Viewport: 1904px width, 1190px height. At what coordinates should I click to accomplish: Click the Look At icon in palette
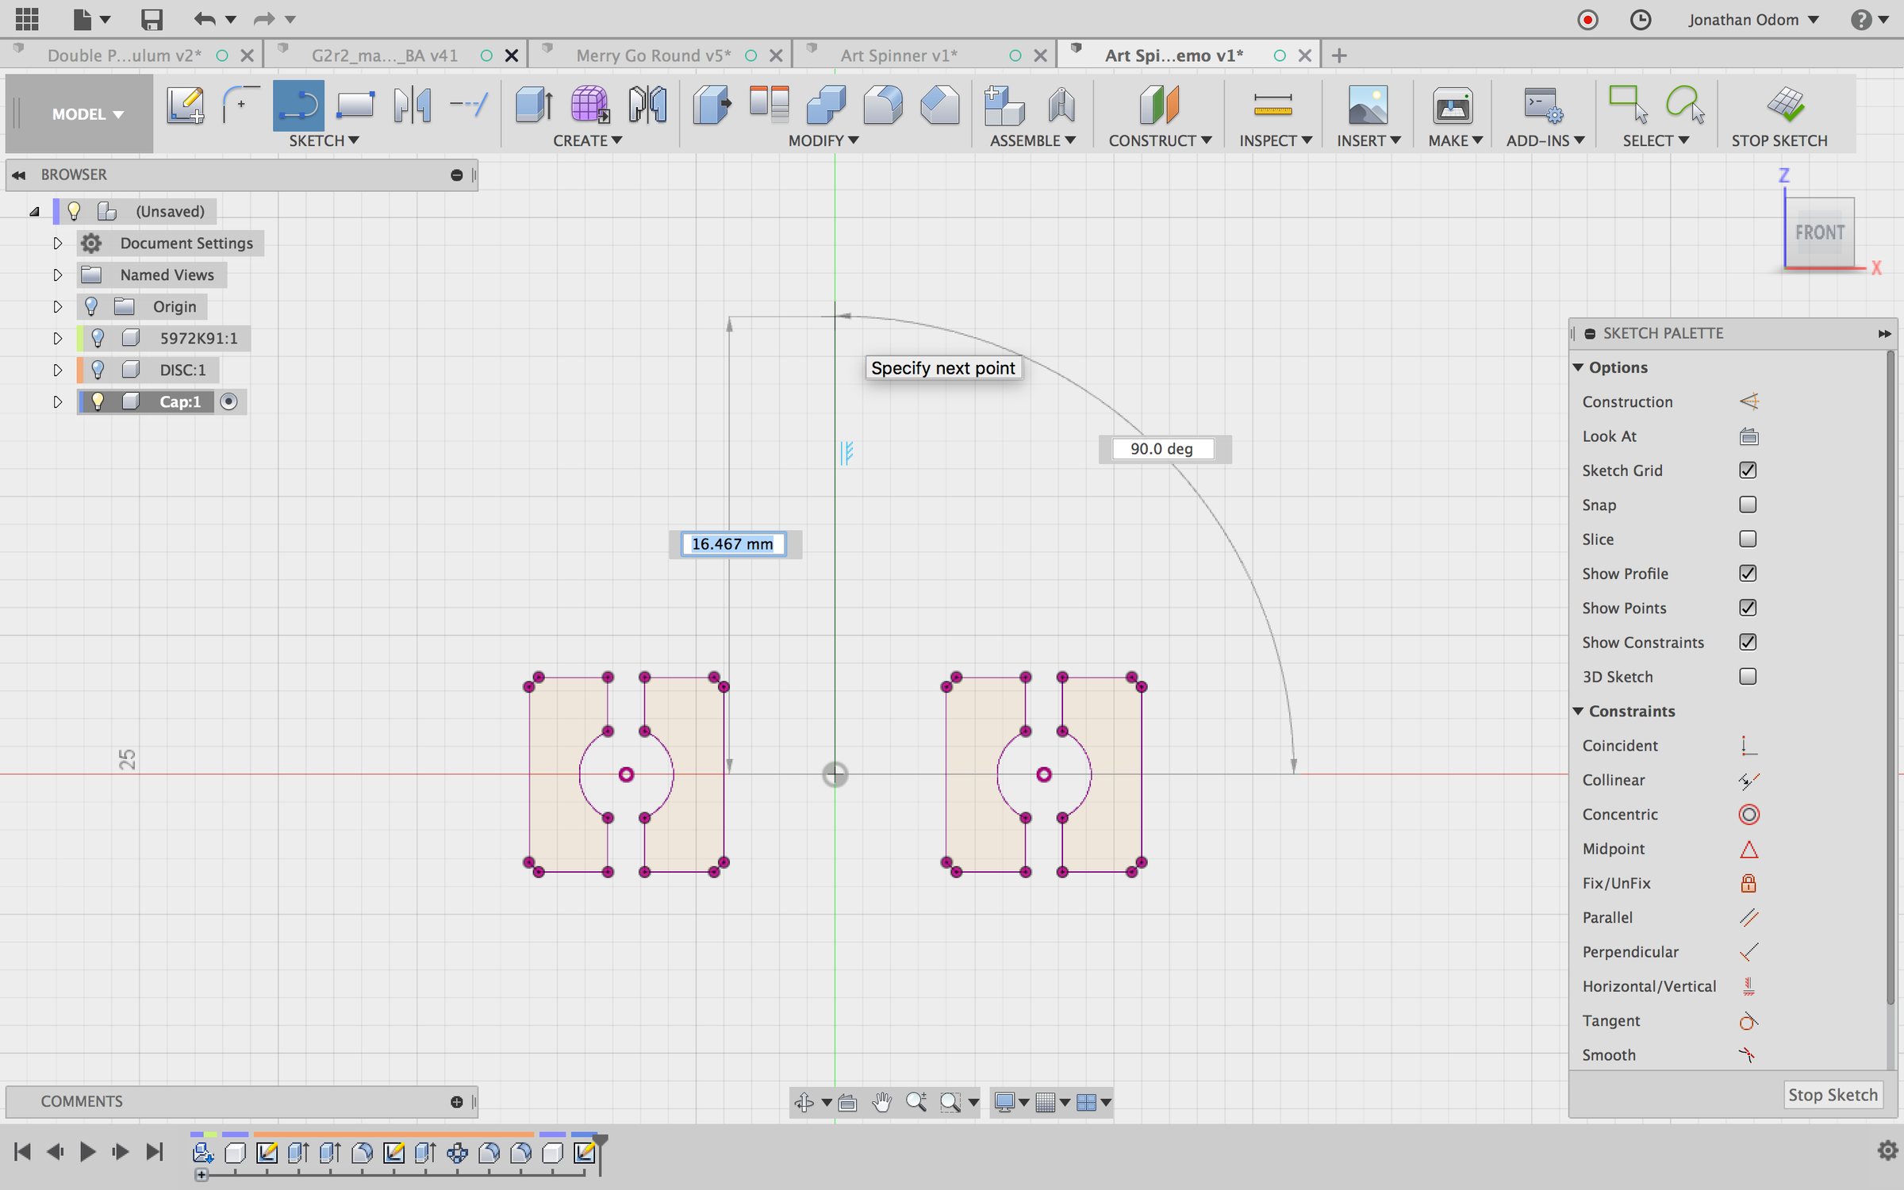click(1749, 436)
